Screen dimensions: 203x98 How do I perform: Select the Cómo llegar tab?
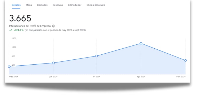(x=75, y=5)
